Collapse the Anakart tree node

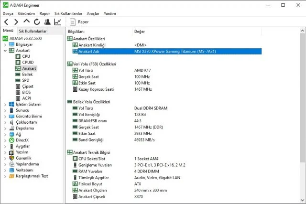coord(5,51)
